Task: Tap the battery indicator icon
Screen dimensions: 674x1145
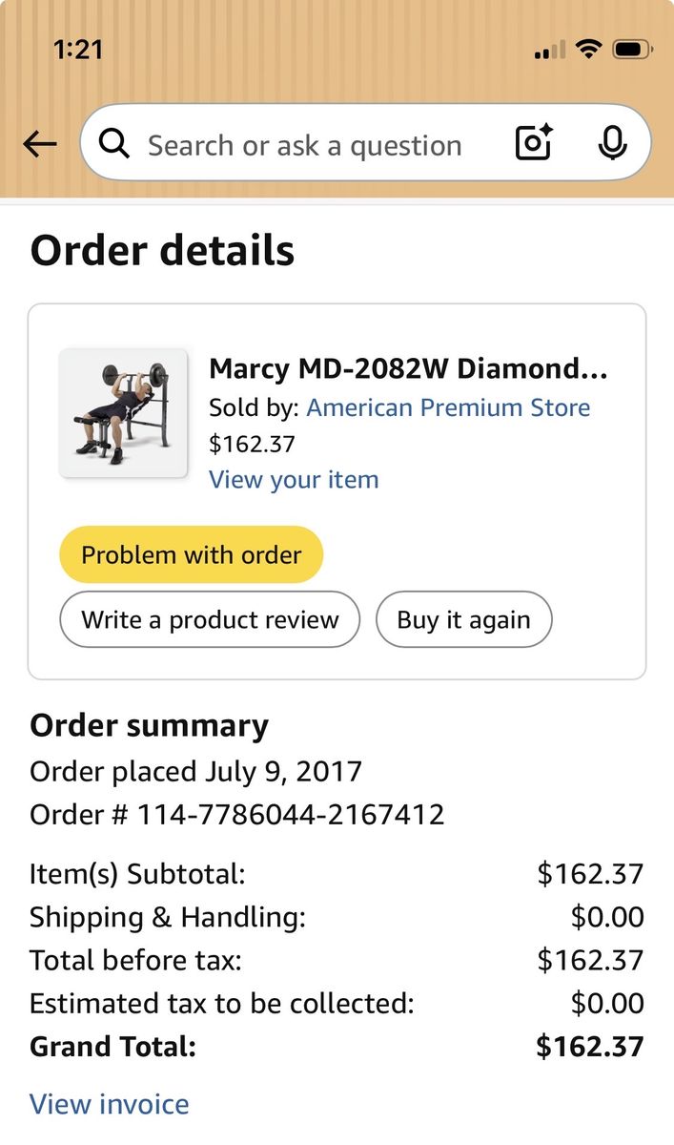Action: pyautogui.click(x=632, y=49)
